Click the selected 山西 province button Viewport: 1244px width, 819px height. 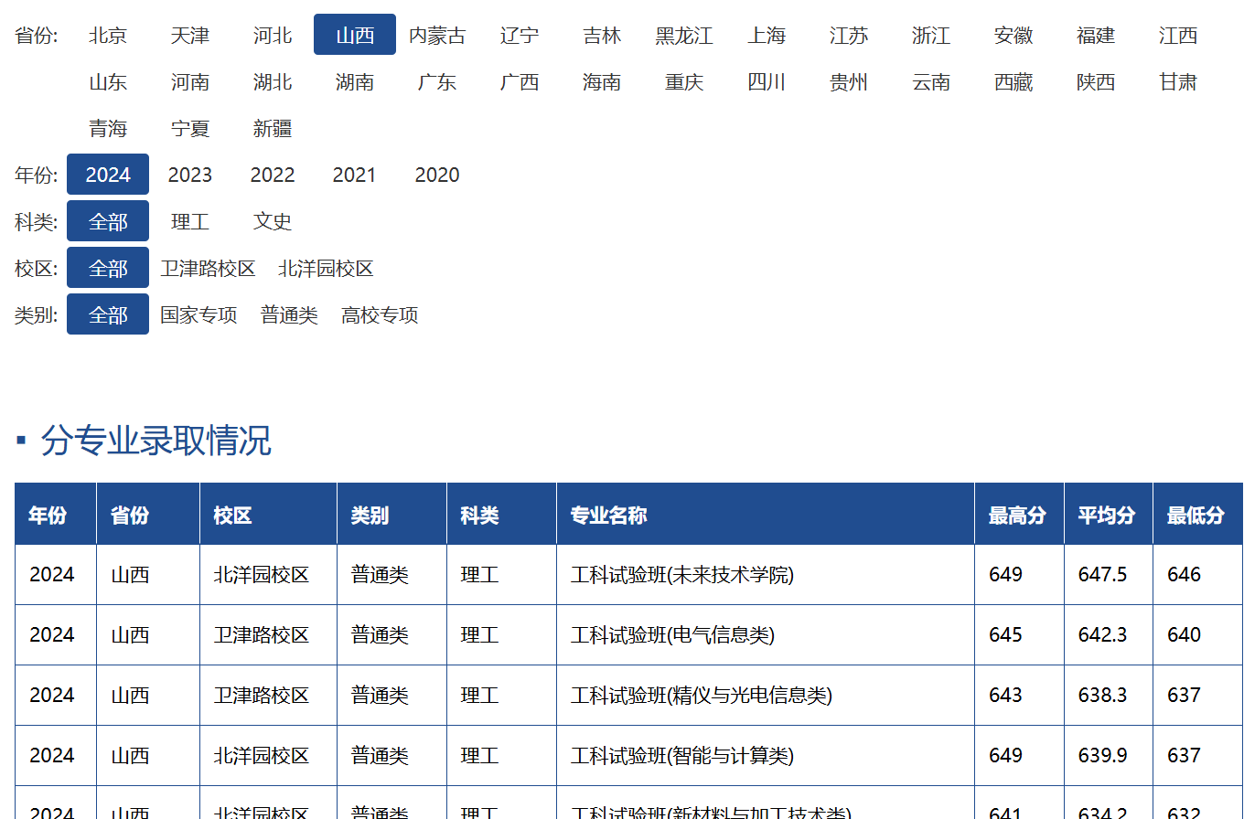pos(355,36)
